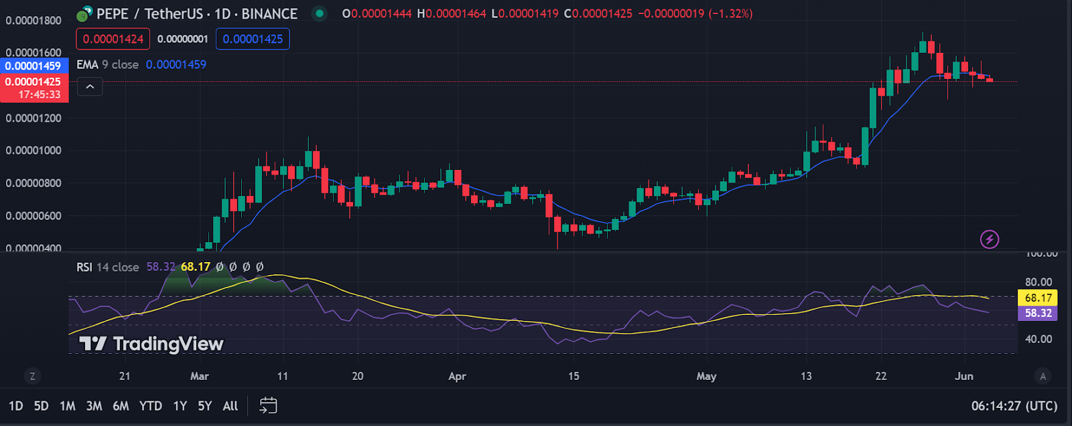Click the PEPE / TetherUS symbol title
This screenshot has height=426, width=1072.
click(151, 13)
